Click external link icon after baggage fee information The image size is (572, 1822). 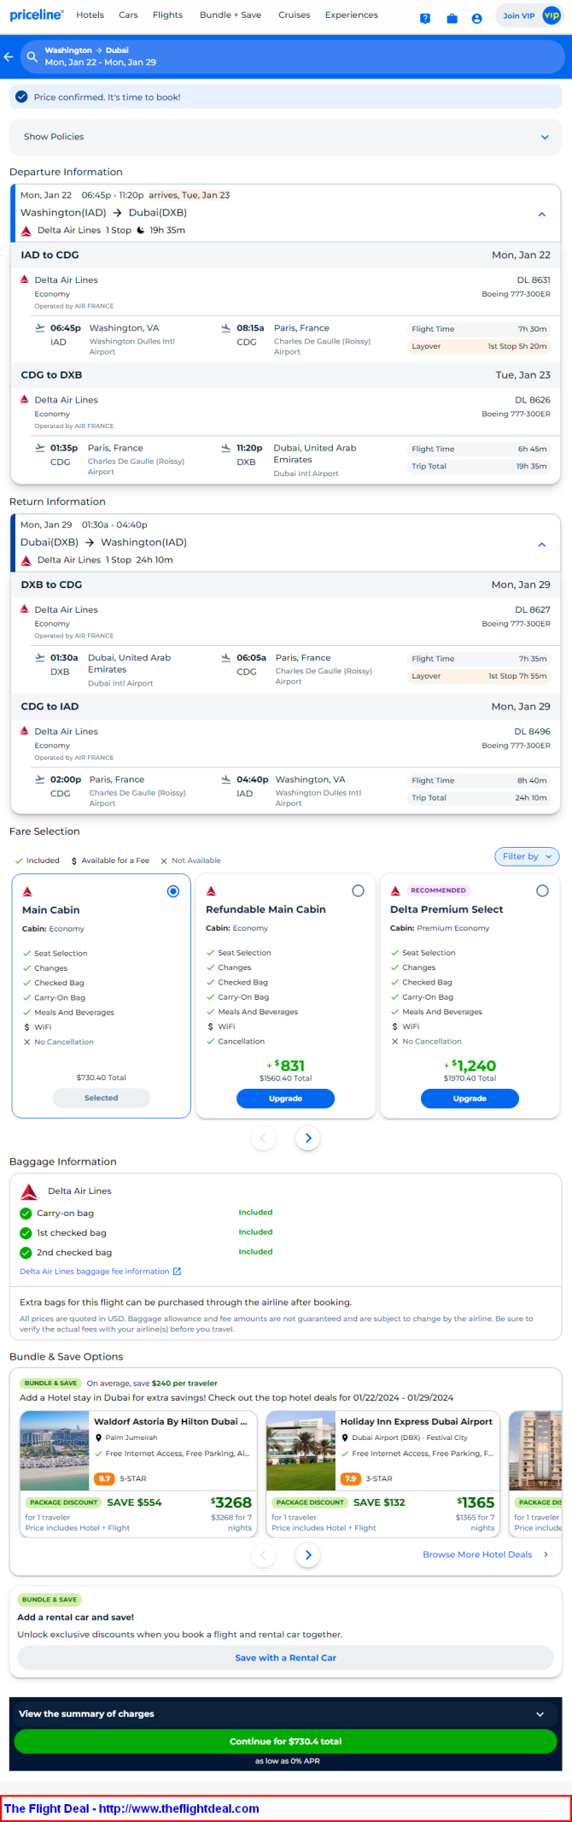click(177, 1272)
